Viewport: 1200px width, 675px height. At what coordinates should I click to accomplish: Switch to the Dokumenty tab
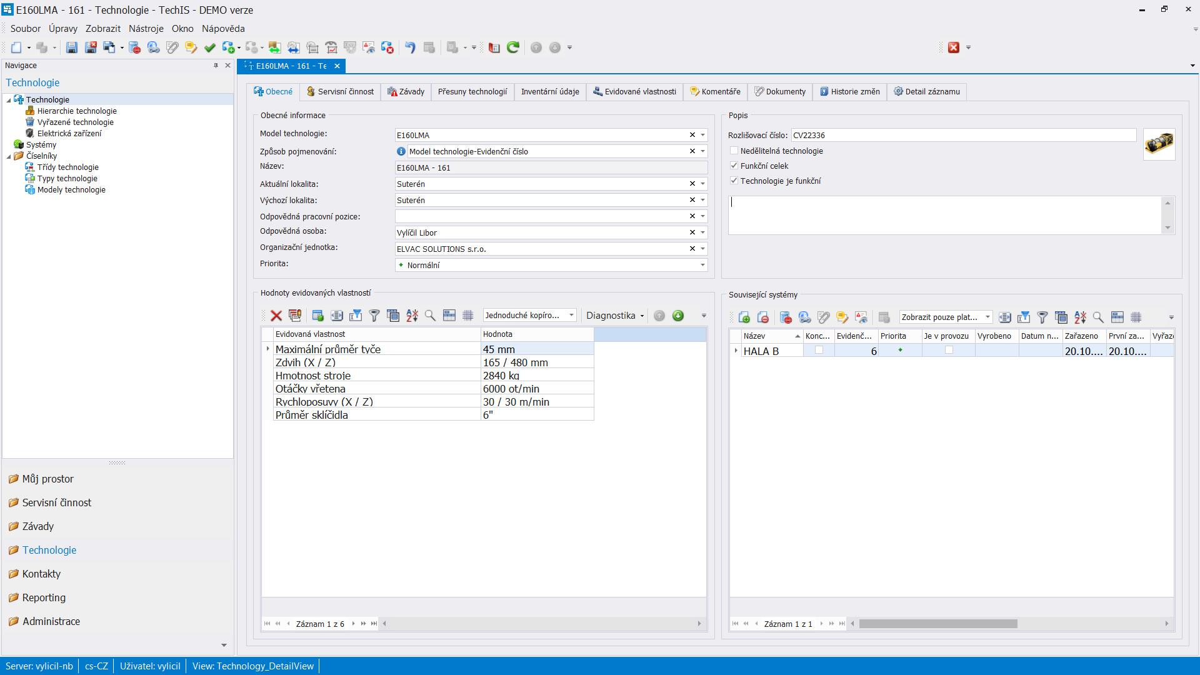(x=779, y=91)
